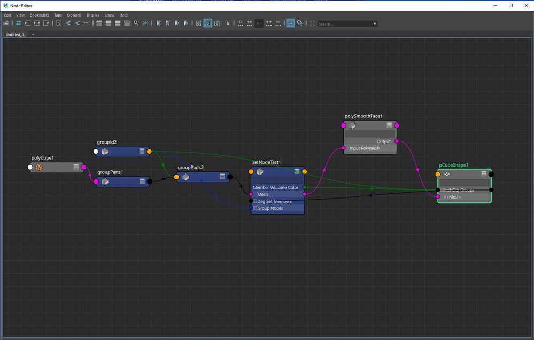Click the polyCube1 node cube icon

(x=40, y=167)
